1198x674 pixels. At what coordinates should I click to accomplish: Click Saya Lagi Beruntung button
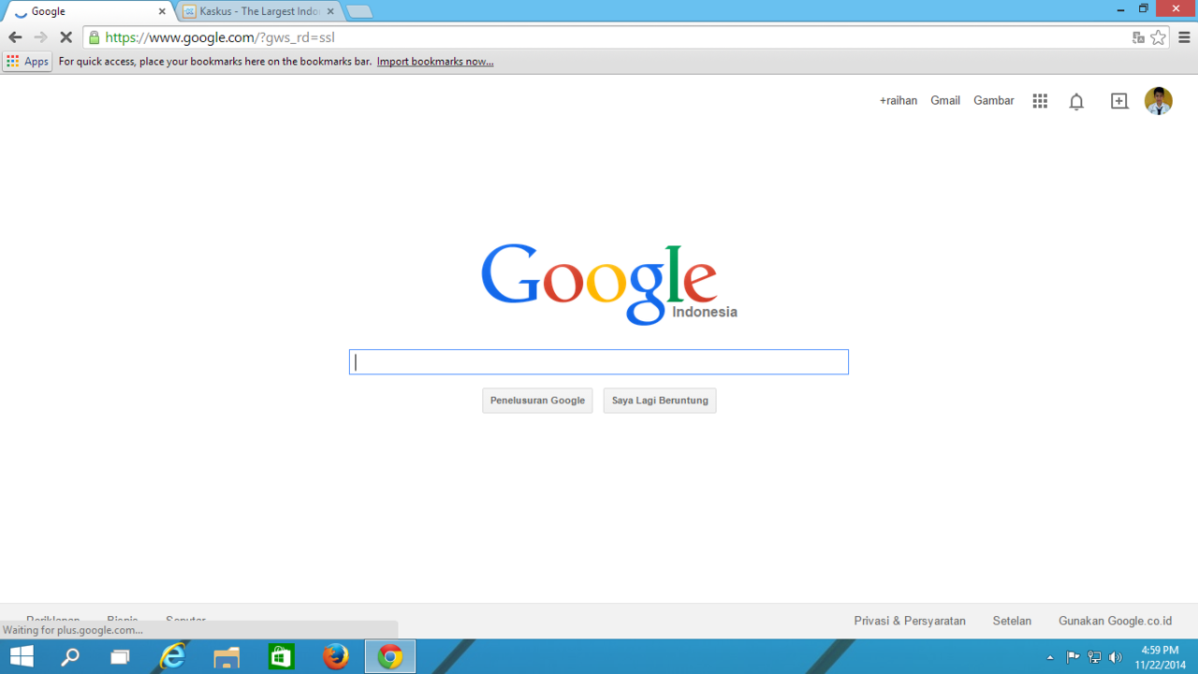(660, 401)
